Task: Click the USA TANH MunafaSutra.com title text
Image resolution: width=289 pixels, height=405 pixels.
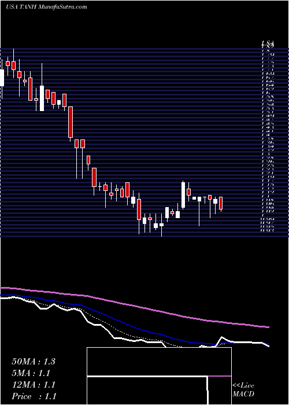Action: pyautogui.click(x=46, y=7)
